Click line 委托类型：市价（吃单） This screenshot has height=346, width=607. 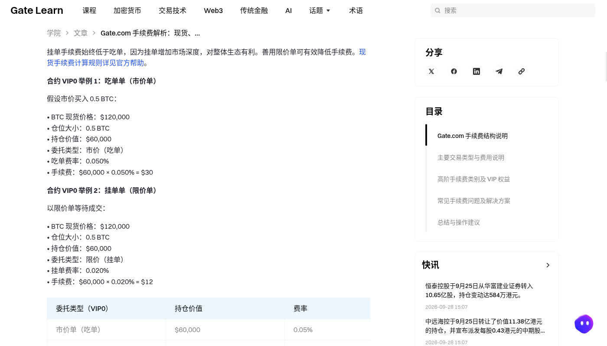86,150
